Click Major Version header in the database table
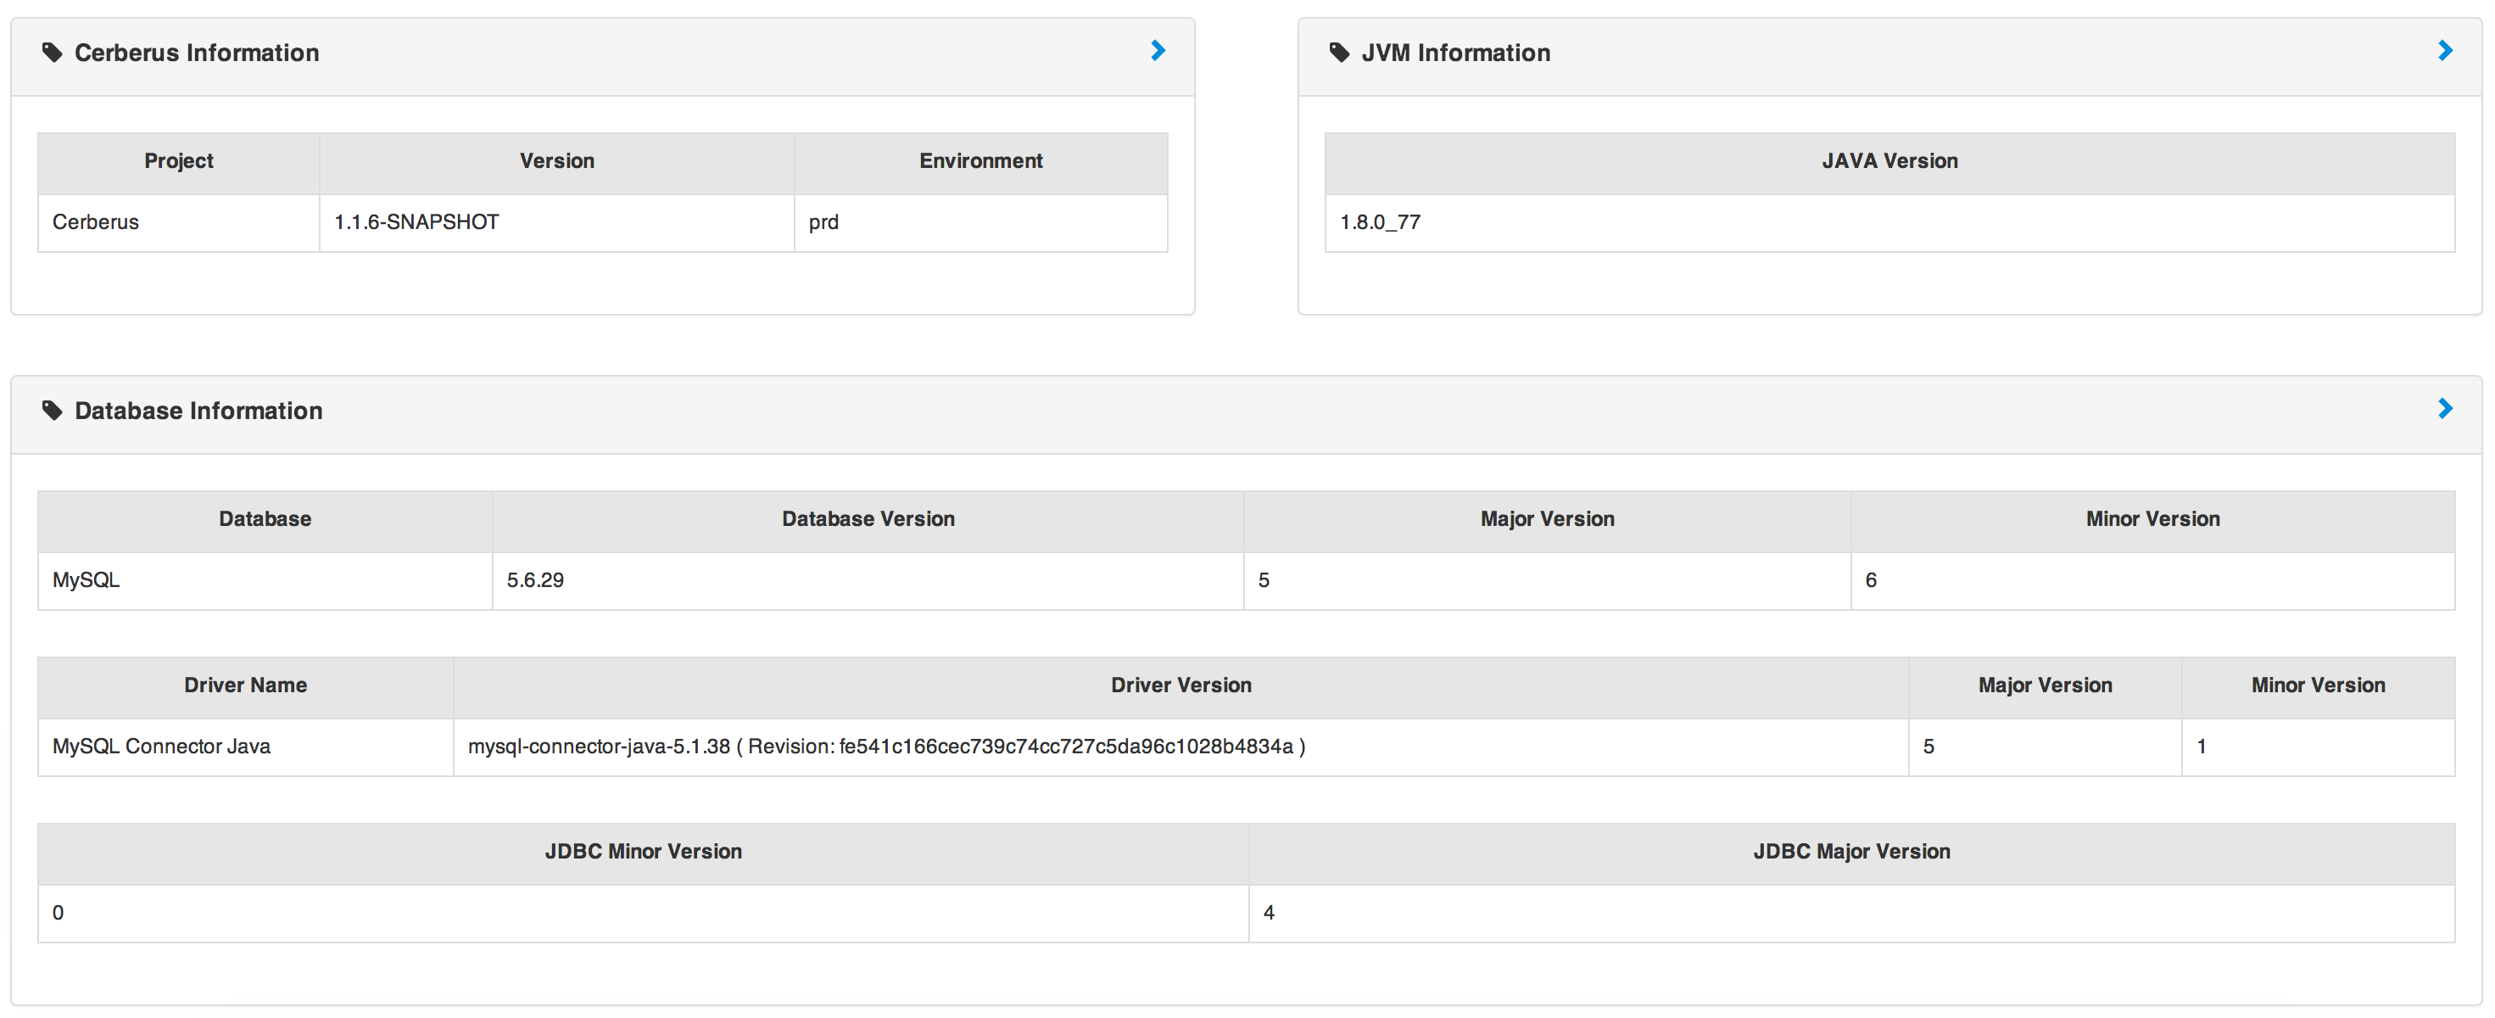This screenshot has width=2495, height=1018. click(1548, 520)
